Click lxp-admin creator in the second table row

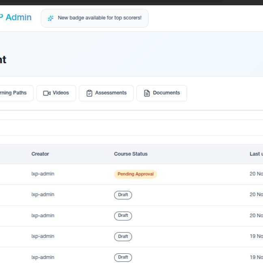43,195
